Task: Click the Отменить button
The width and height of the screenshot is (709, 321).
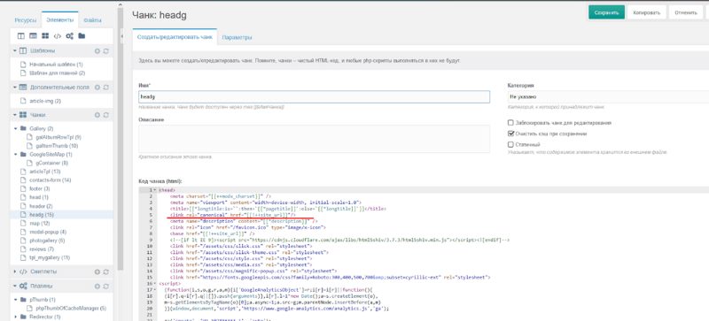Action: coord(685,12)
